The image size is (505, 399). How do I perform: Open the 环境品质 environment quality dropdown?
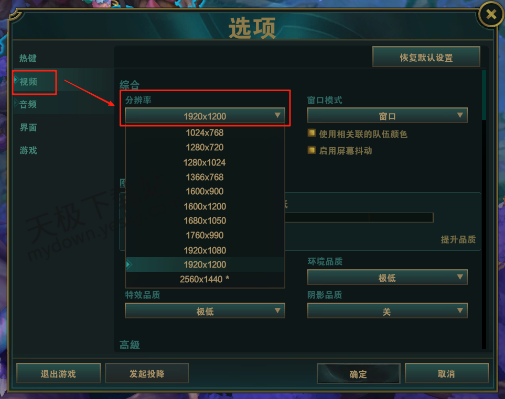click(x=387, y=277)
